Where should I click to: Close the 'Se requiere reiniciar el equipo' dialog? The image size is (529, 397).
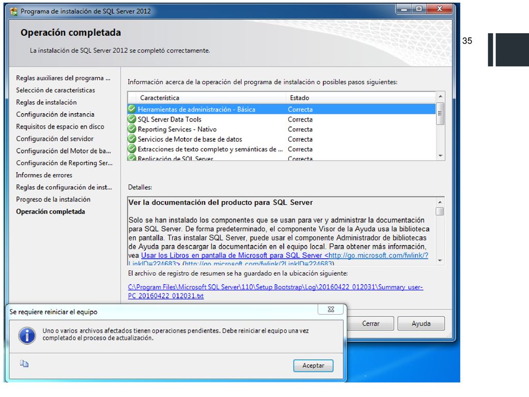pos(331,309)
